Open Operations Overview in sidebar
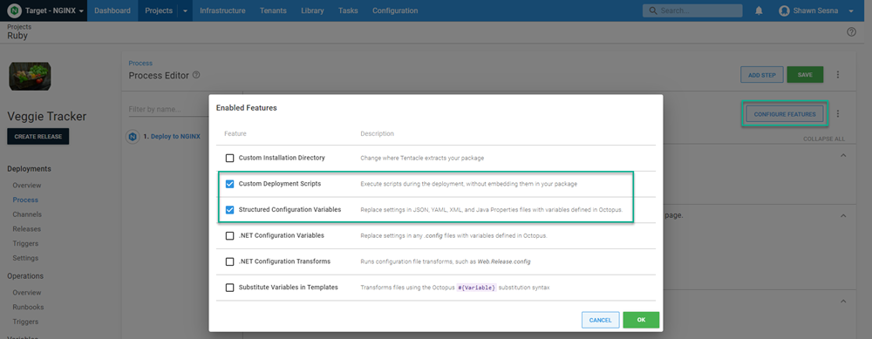 pyautogui.click(x=27, y=293)
